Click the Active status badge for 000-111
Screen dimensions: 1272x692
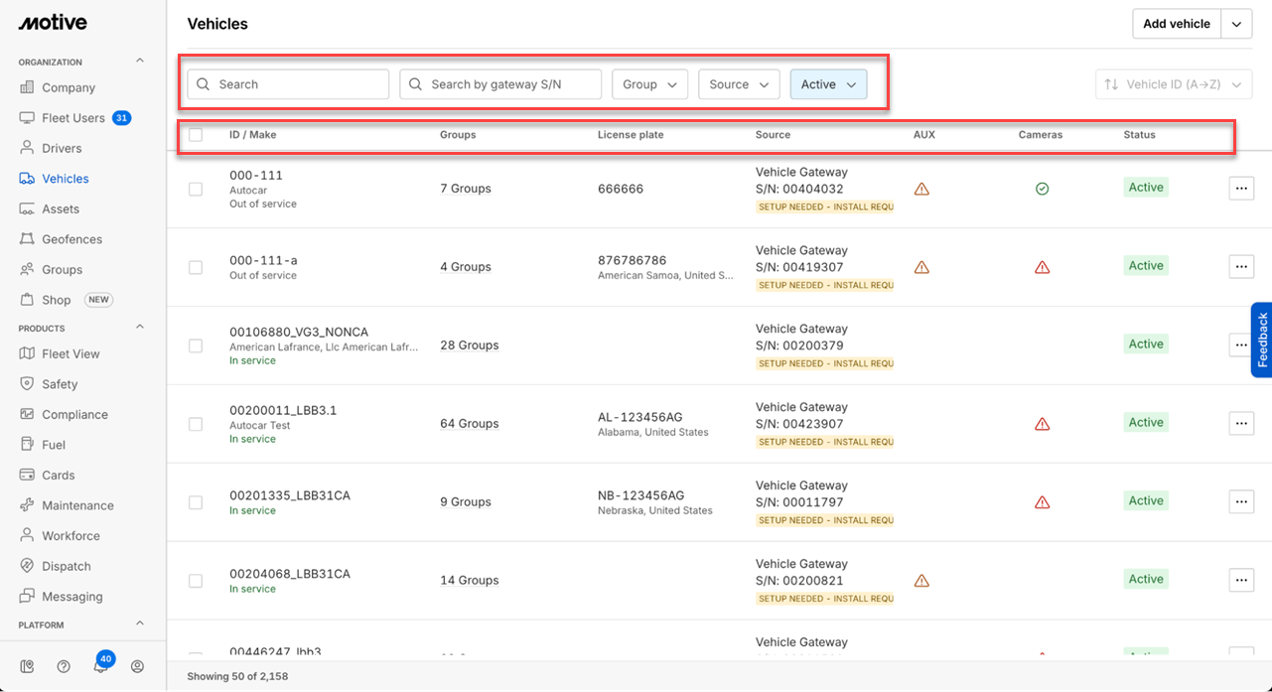tap(1146, 188)
